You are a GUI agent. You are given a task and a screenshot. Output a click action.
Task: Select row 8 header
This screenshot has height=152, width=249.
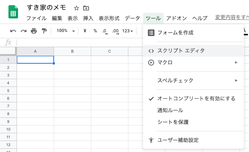(8, 114)
